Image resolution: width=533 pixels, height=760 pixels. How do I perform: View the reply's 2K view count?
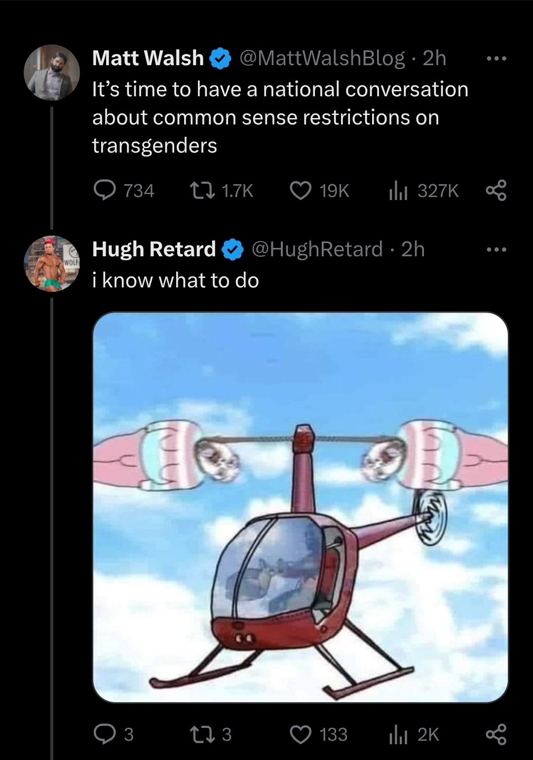[414, 734]
